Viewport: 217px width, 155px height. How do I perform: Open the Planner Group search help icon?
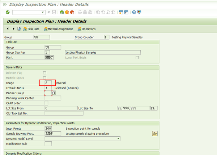(54, 93)
